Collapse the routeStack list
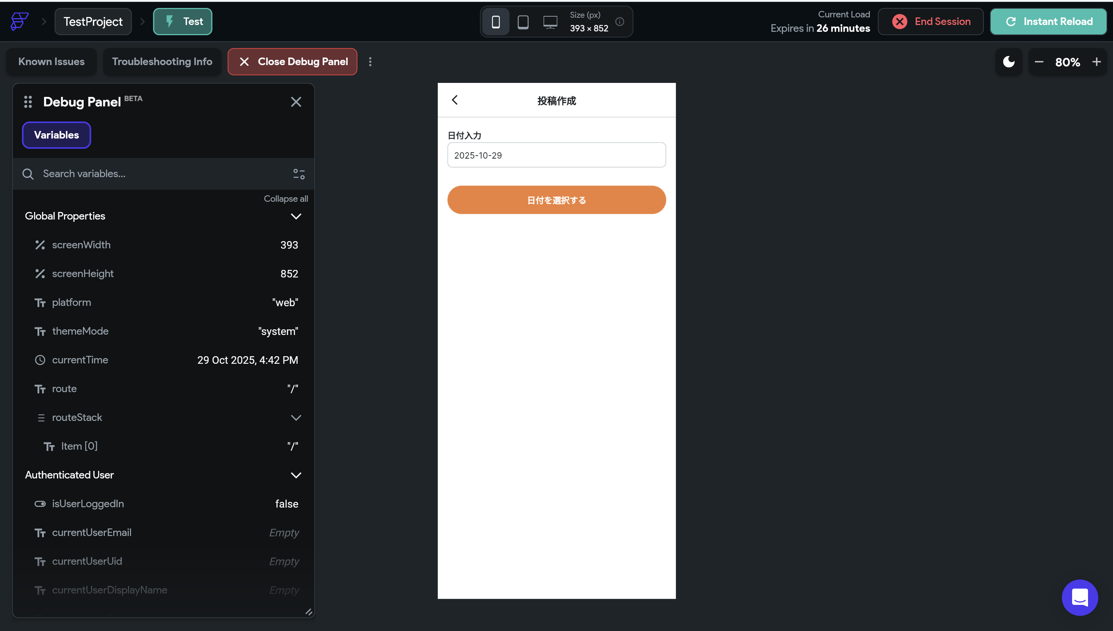Image resolution: width=1113 pixels, height=631 pixels. click(296, 418)
